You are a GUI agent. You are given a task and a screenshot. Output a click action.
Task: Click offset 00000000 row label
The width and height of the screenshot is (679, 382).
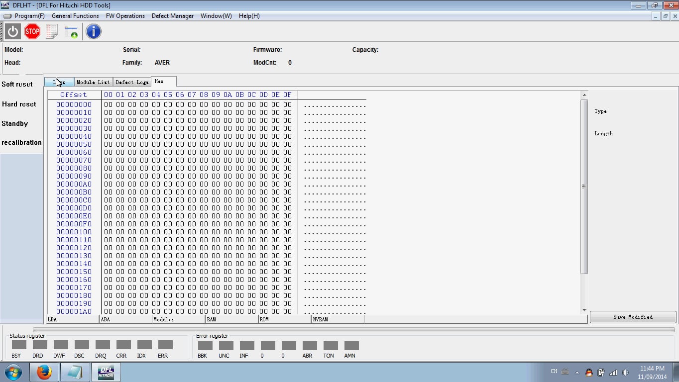(74, 104)
